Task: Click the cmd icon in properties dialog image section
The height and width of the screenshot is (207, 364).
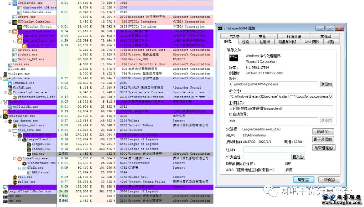Action: pyautogui.click(x=233, y=58)
